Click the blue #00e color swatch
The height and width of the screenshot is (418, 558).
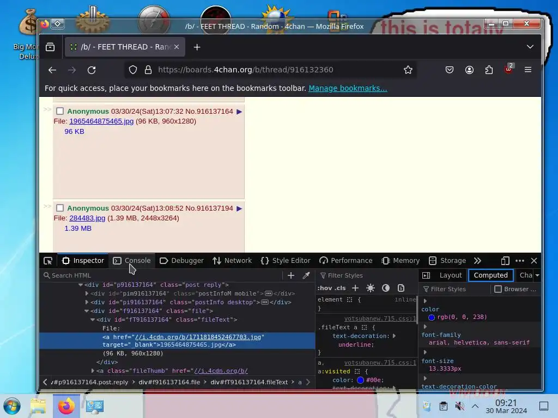[360, 380]
